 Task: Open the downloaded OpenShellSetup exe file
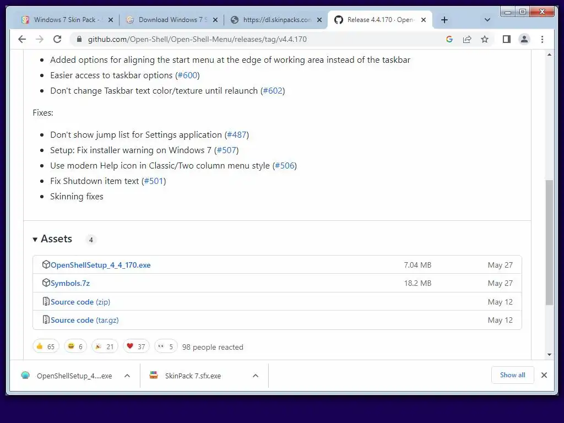point(67,376)
